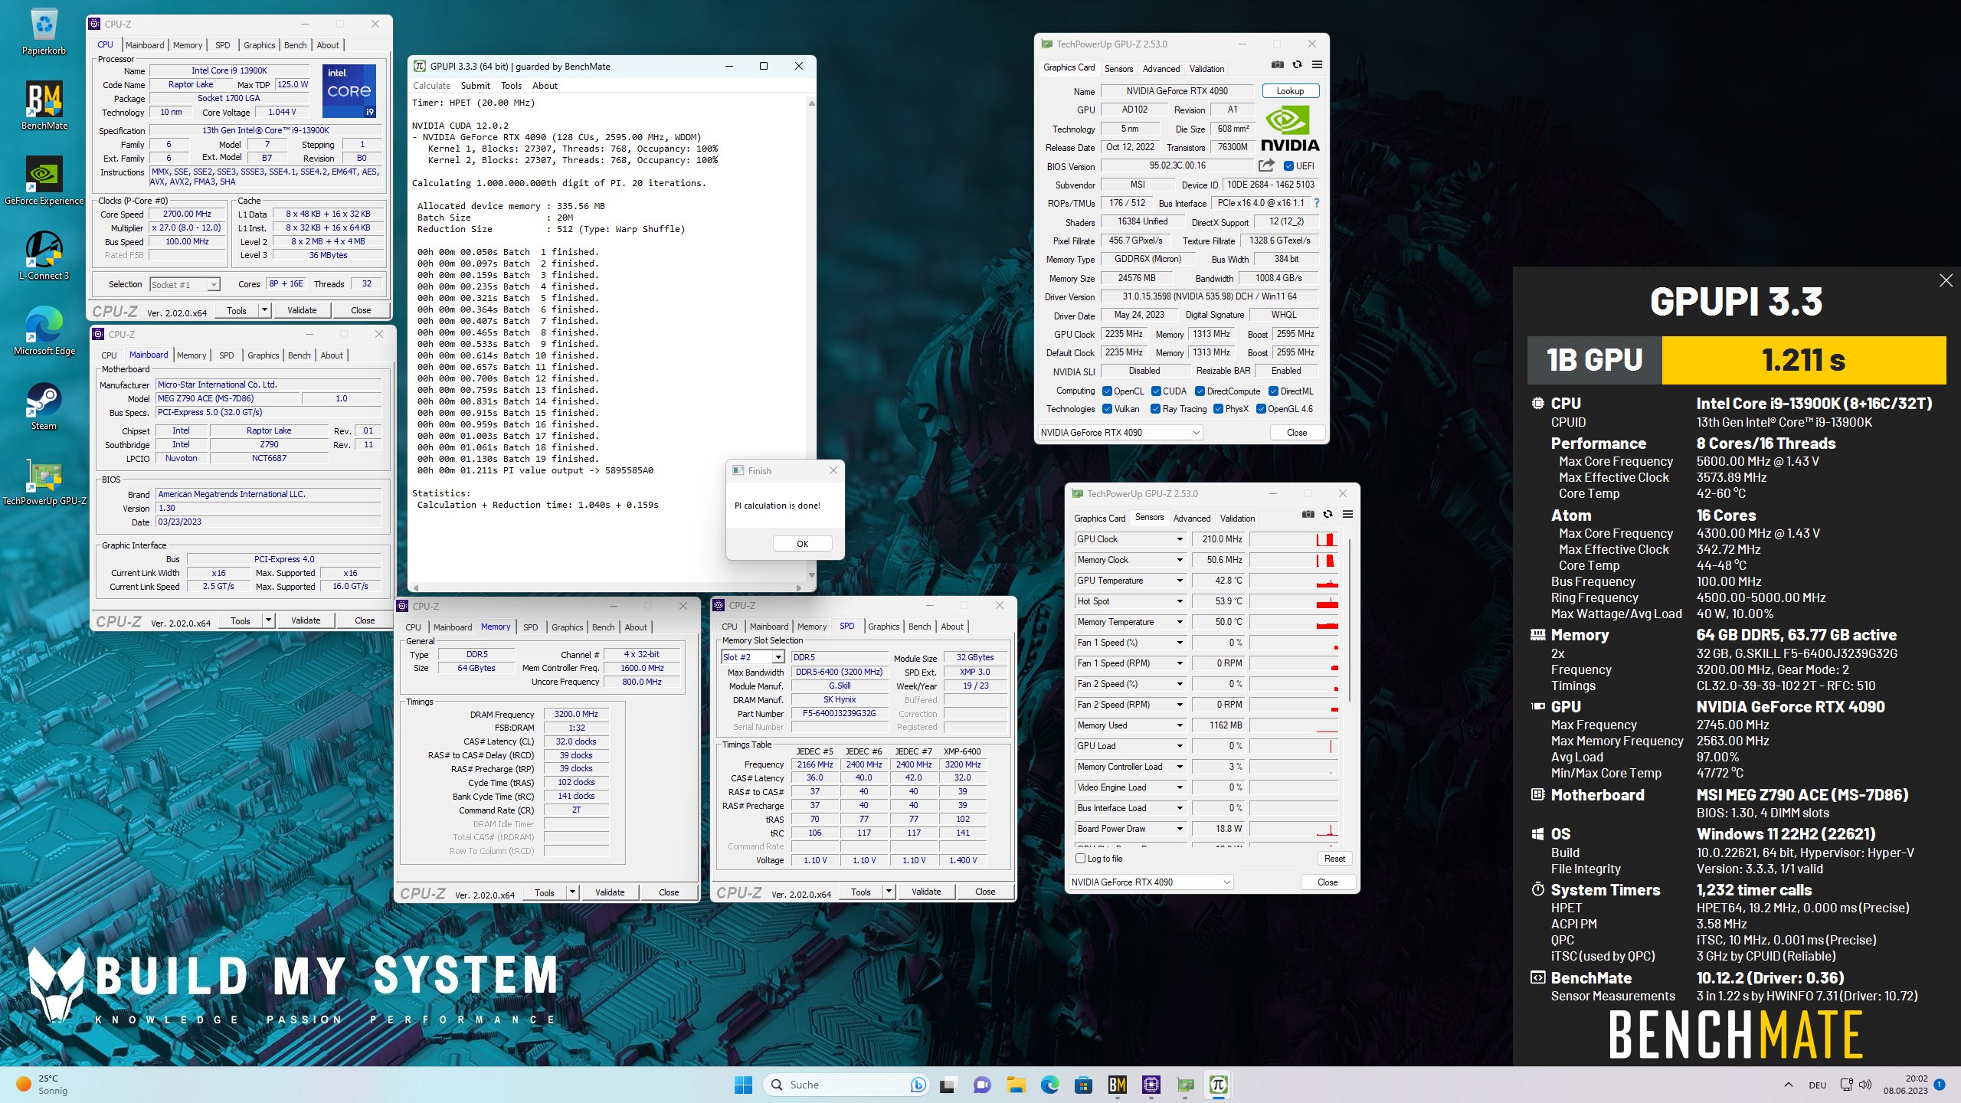Open the BenchMate desktop shortcut
Viewport: 1961px width, 1103px height.
click(44, 106)
